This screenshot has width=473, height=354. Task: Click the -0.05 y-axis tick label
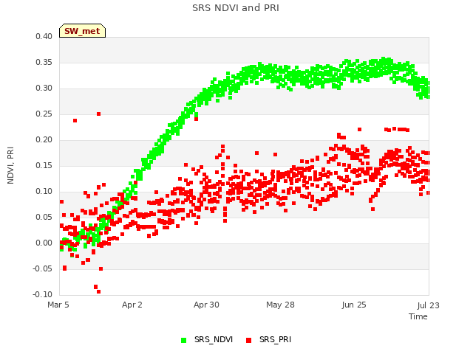point(43,268)
